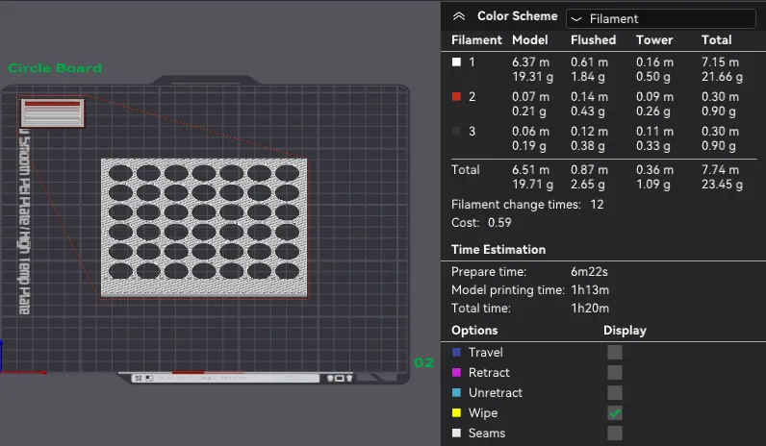Click the 'Travel' option label
The width and height of the screenshot is (766, 446).
(485, 353)
